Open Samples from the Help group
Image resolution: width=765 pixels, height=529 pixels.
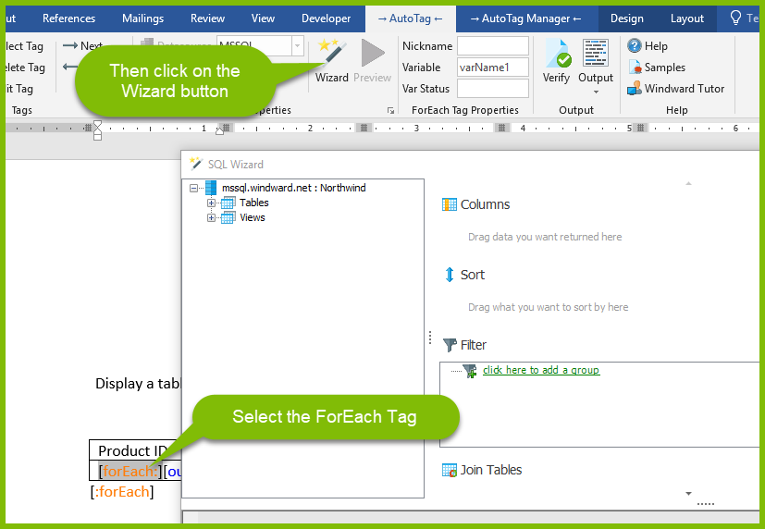coord(657,68)
